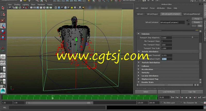Open the viewport Renderer menu
The height and width of the screenshot is (111, 206).
pyautogui.click(x=41, y=5)
